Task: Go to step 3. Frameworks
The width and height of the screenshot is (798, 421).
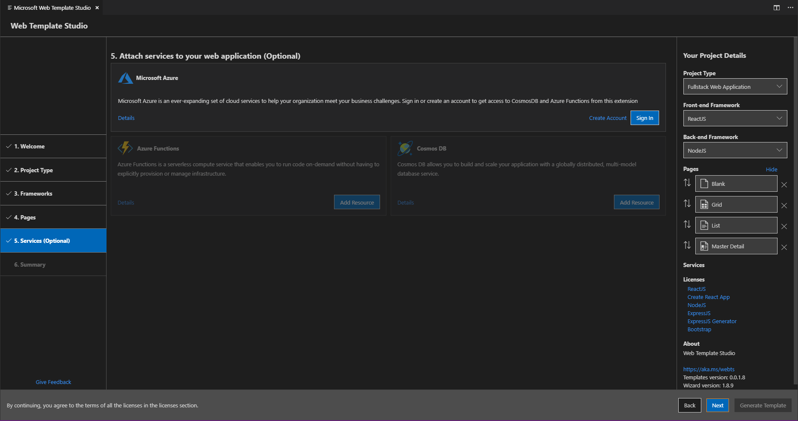Action: 53,193
